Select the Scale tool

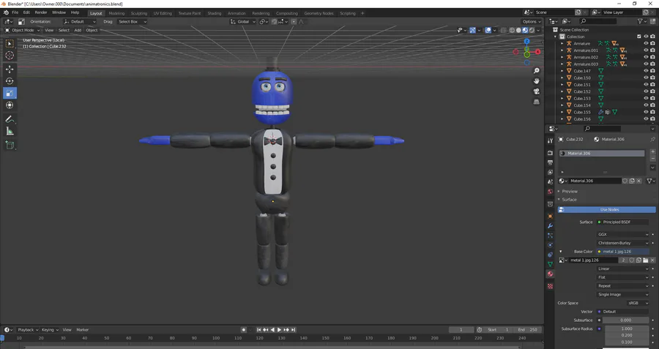[10, 93]
